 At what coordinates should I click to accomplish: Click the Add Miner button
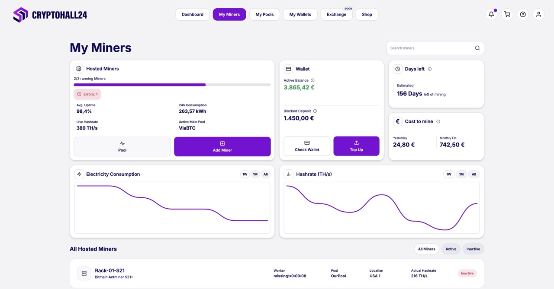(x=222, y=147)
